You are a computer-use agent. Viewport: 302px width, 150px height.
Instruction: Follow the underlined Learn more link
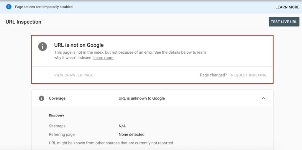103,58
